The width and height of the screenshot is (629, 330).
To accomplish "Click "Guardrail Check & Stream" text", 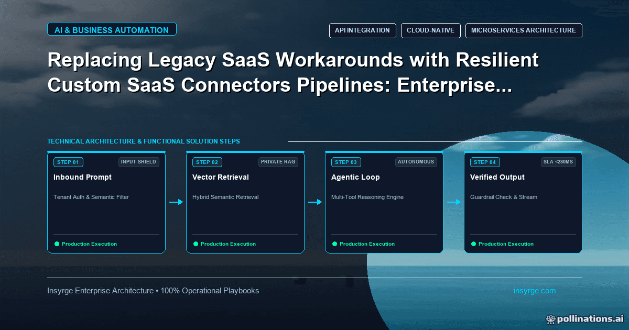I will [x=504, y=197].
